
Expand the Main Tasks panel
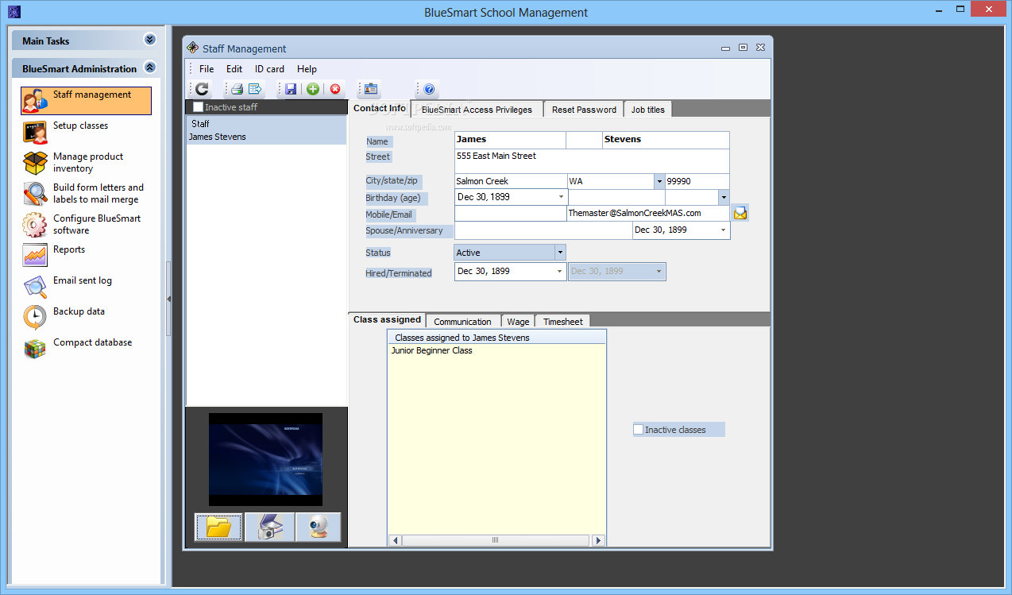tap(150, 40)
